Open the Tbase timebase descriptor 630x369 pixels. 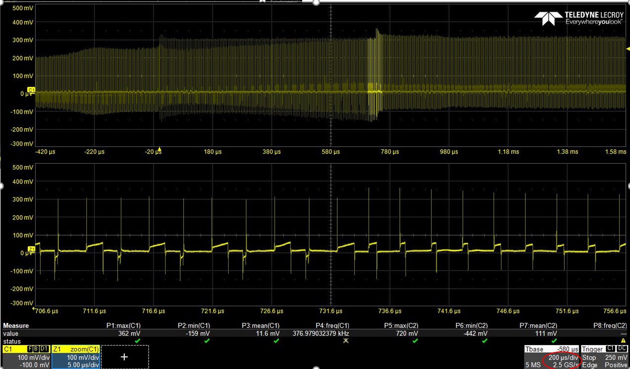552,357
